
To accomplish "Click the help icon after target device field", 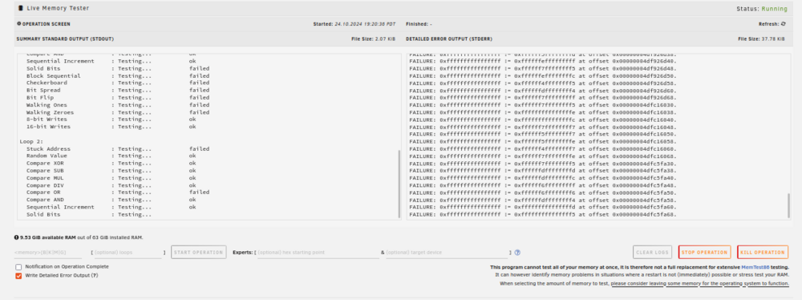I will coord(517,253).
